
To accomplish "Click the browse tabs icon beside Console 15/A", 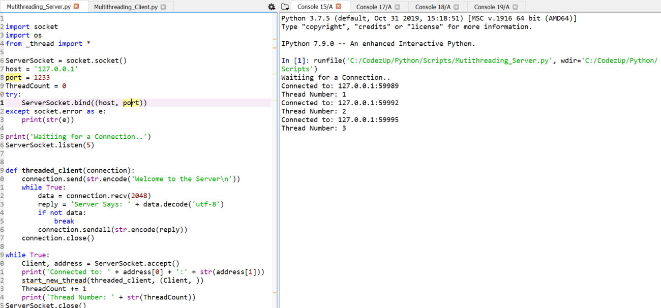I will coord(285,7).
